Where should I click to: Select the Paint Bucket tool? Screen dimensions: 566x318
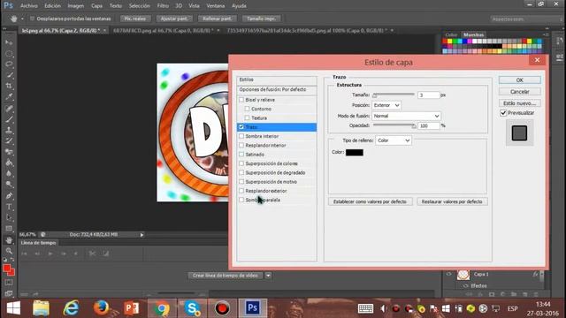[9, 163]
